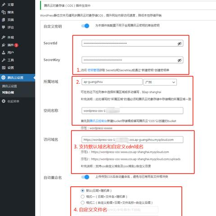Select 腾讯云设置 top-level menu item

(18, 77)
